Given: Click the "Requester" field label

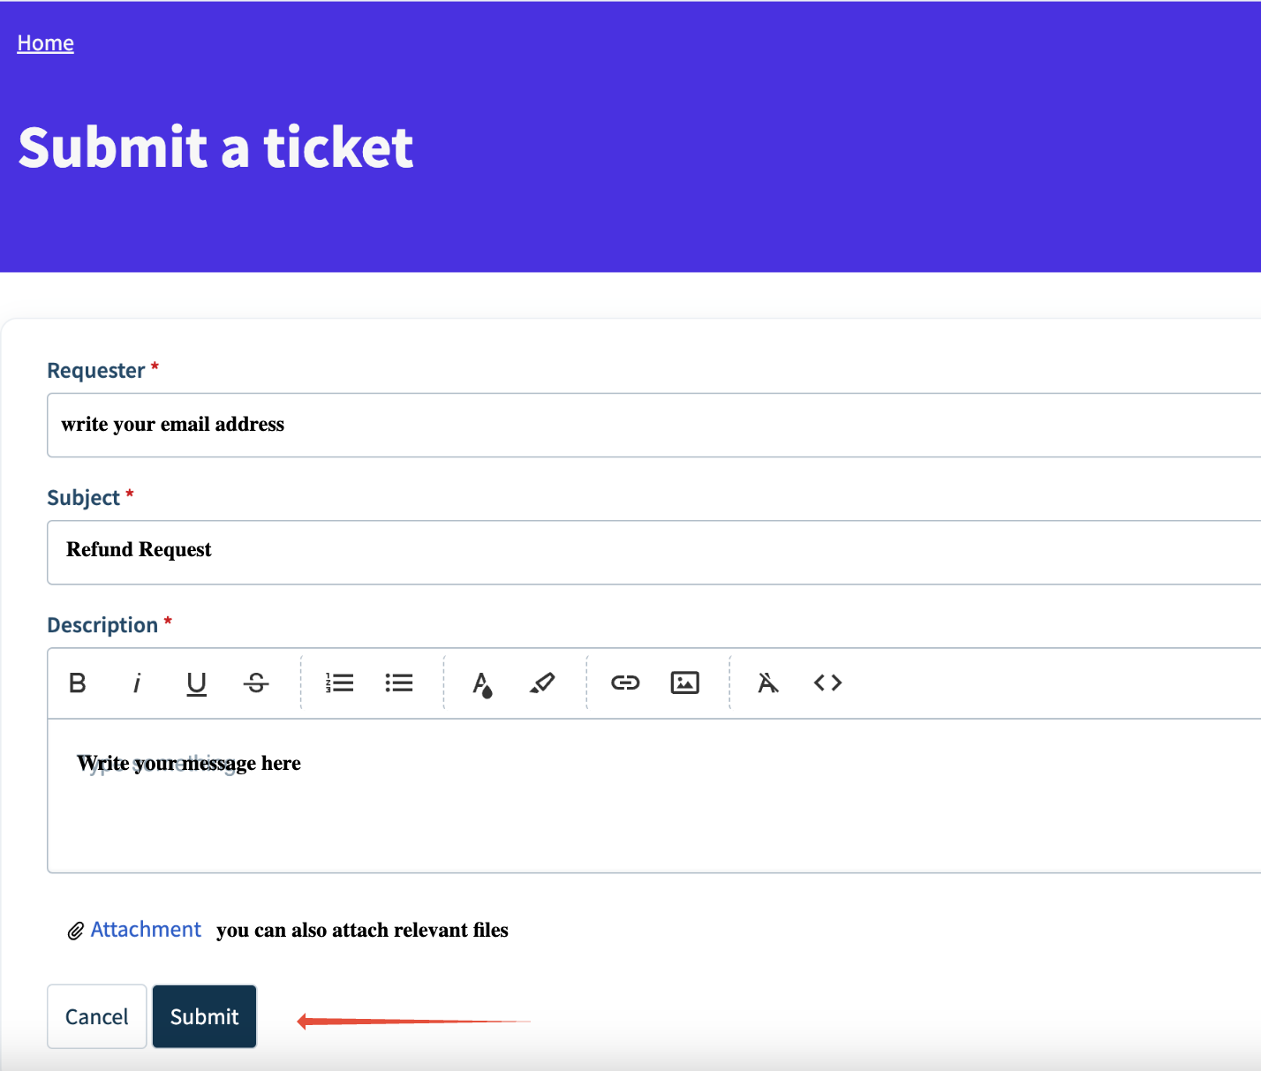Looking at the screenshot, I should [x=96, y=370].
